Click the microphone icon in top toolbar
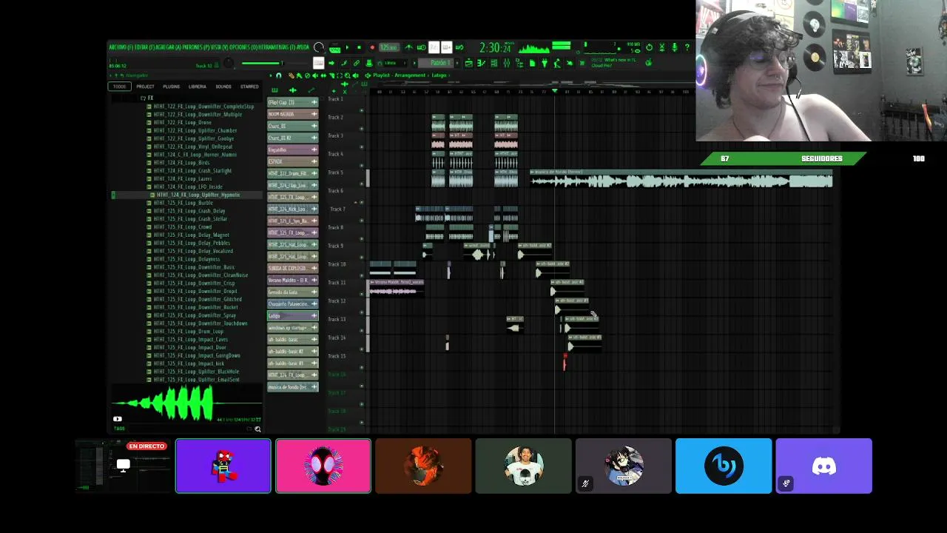 click(674, 47)
